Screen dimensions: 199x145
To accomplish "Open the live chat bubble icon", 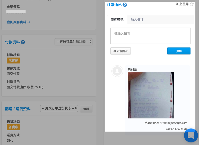I will (191, 135).
